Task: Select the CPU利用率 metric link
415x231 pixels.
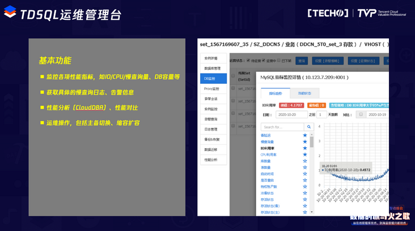Action: [268, 155]
